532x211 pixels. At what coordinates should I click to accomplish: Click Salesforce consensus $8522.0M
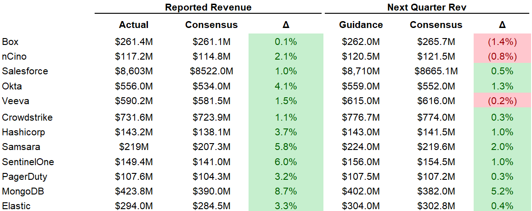click(211, 71)
